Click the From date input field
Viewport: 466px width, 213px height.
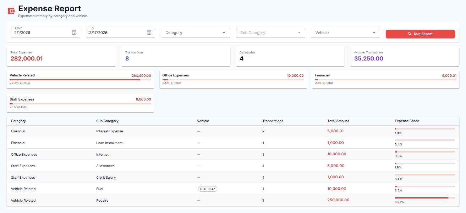(39, 32)
